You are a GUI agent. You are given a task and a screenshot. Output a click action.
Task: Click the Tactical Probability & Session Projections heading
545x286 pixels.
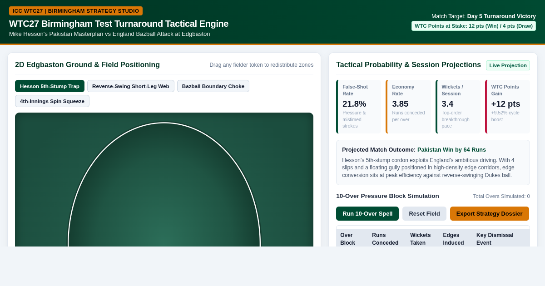pos(408,65)
